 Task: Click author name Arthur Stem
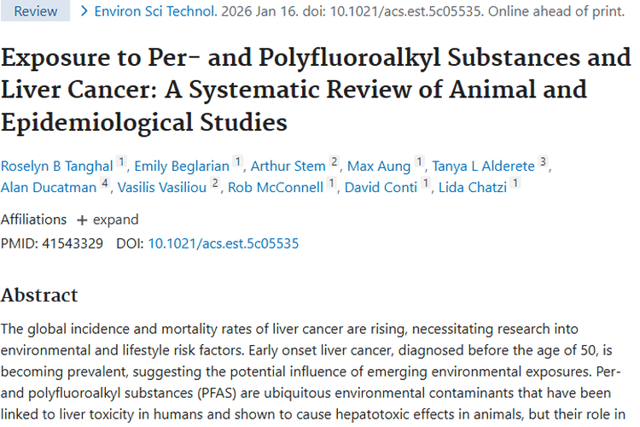click(288, 164)
